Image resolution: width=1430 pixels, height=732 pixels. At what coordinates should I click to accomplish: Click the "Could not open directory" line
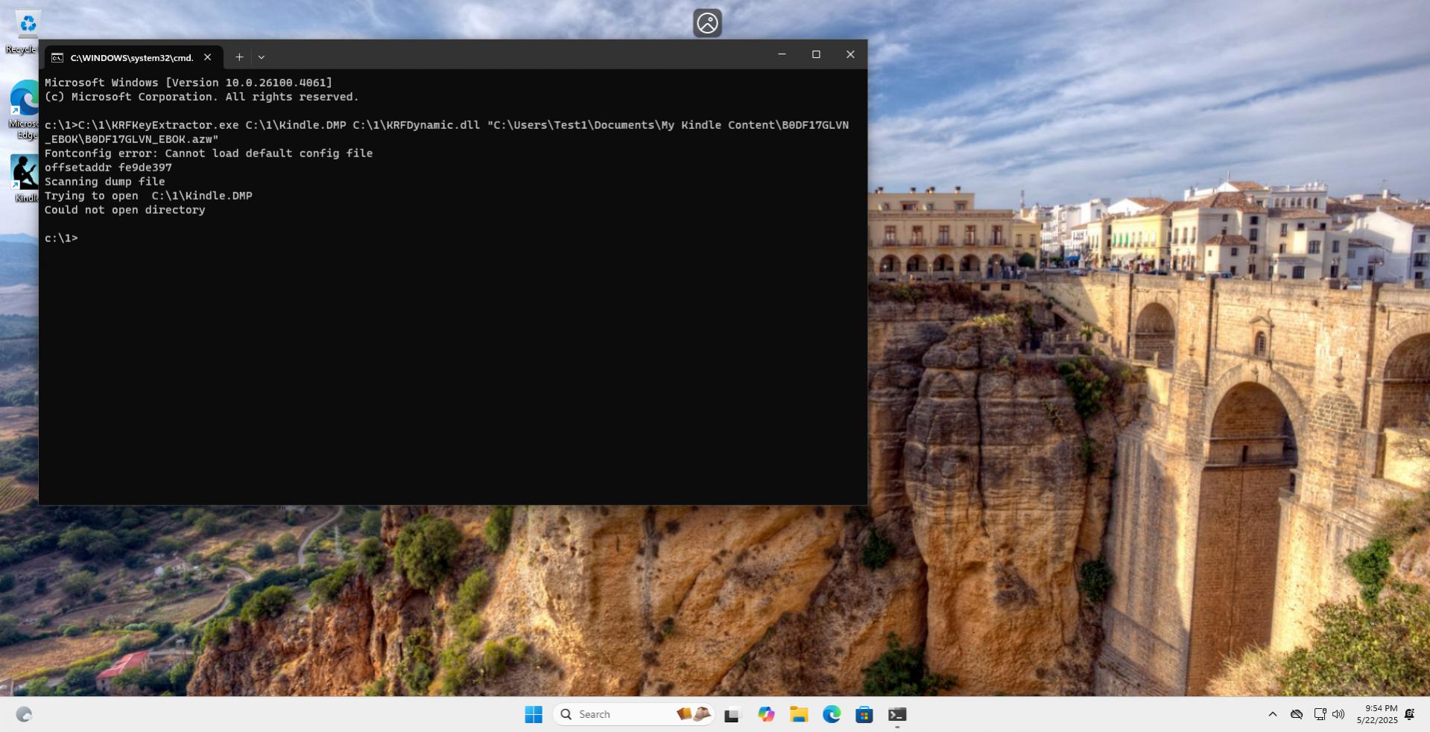pyautogui.click(x=124, y=210)
